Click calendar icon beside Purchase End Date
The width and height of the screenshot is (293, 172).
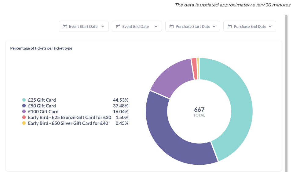click(230, 26)
